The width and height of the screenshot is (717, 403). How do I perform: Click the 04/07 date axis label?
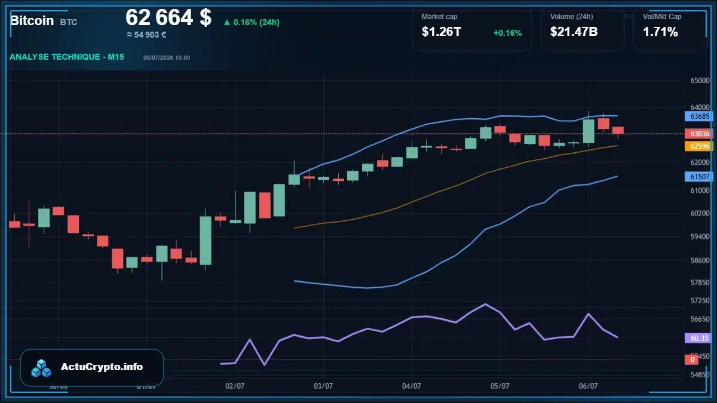pos(412,386)
